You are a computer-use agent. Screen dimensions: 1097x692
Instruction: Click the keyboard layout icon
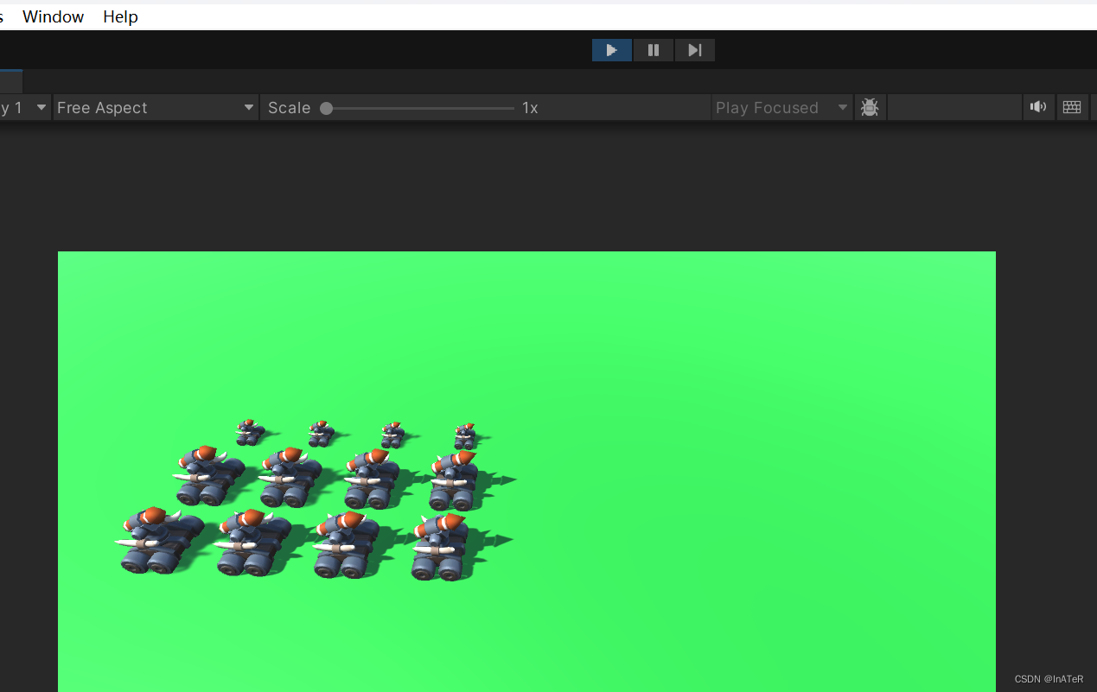coord(1072,106)
